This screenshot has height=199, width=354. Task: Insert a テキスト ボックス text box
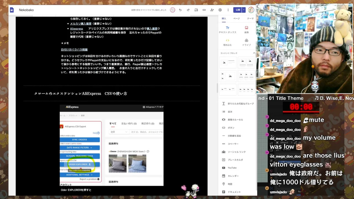[228, 30]
